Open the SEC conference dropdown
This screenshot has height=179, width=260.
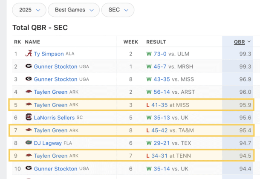118,10
